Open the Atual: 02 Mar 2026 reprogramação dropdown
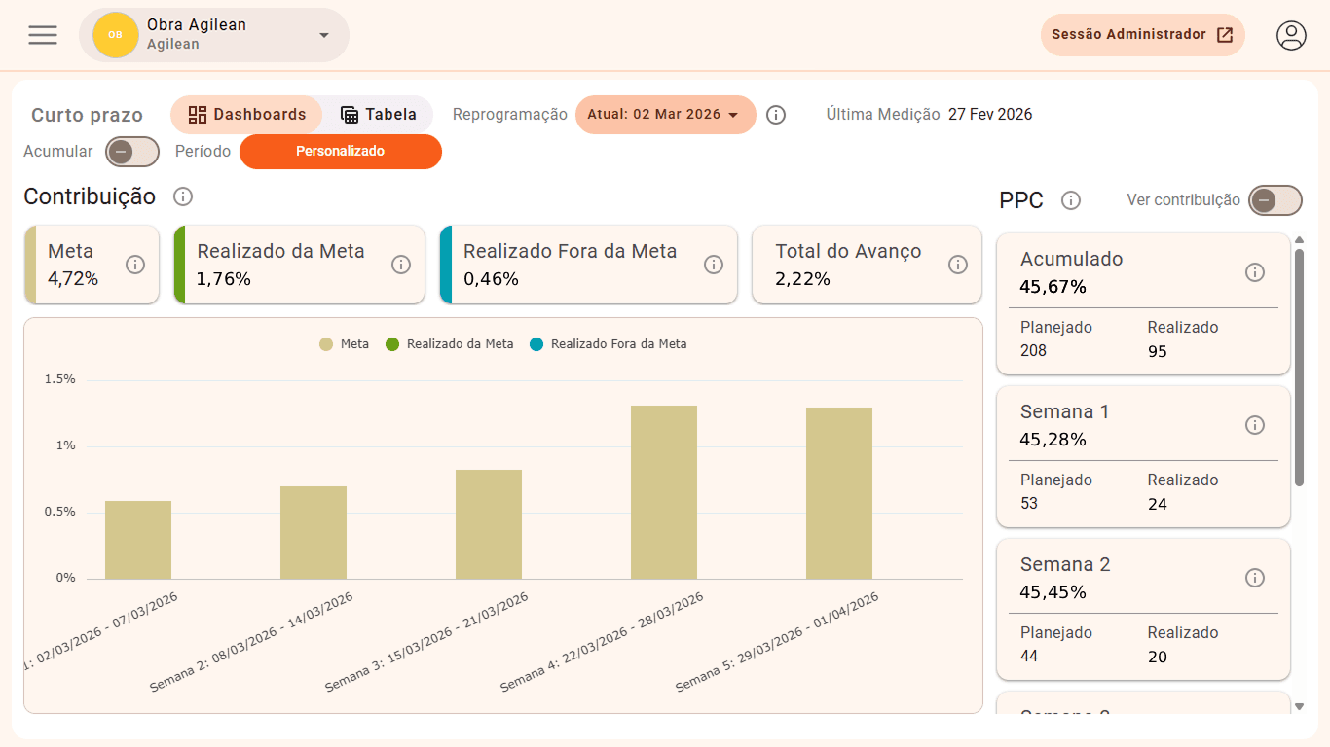Screen dimensions: 1330x747 point(666,115)
